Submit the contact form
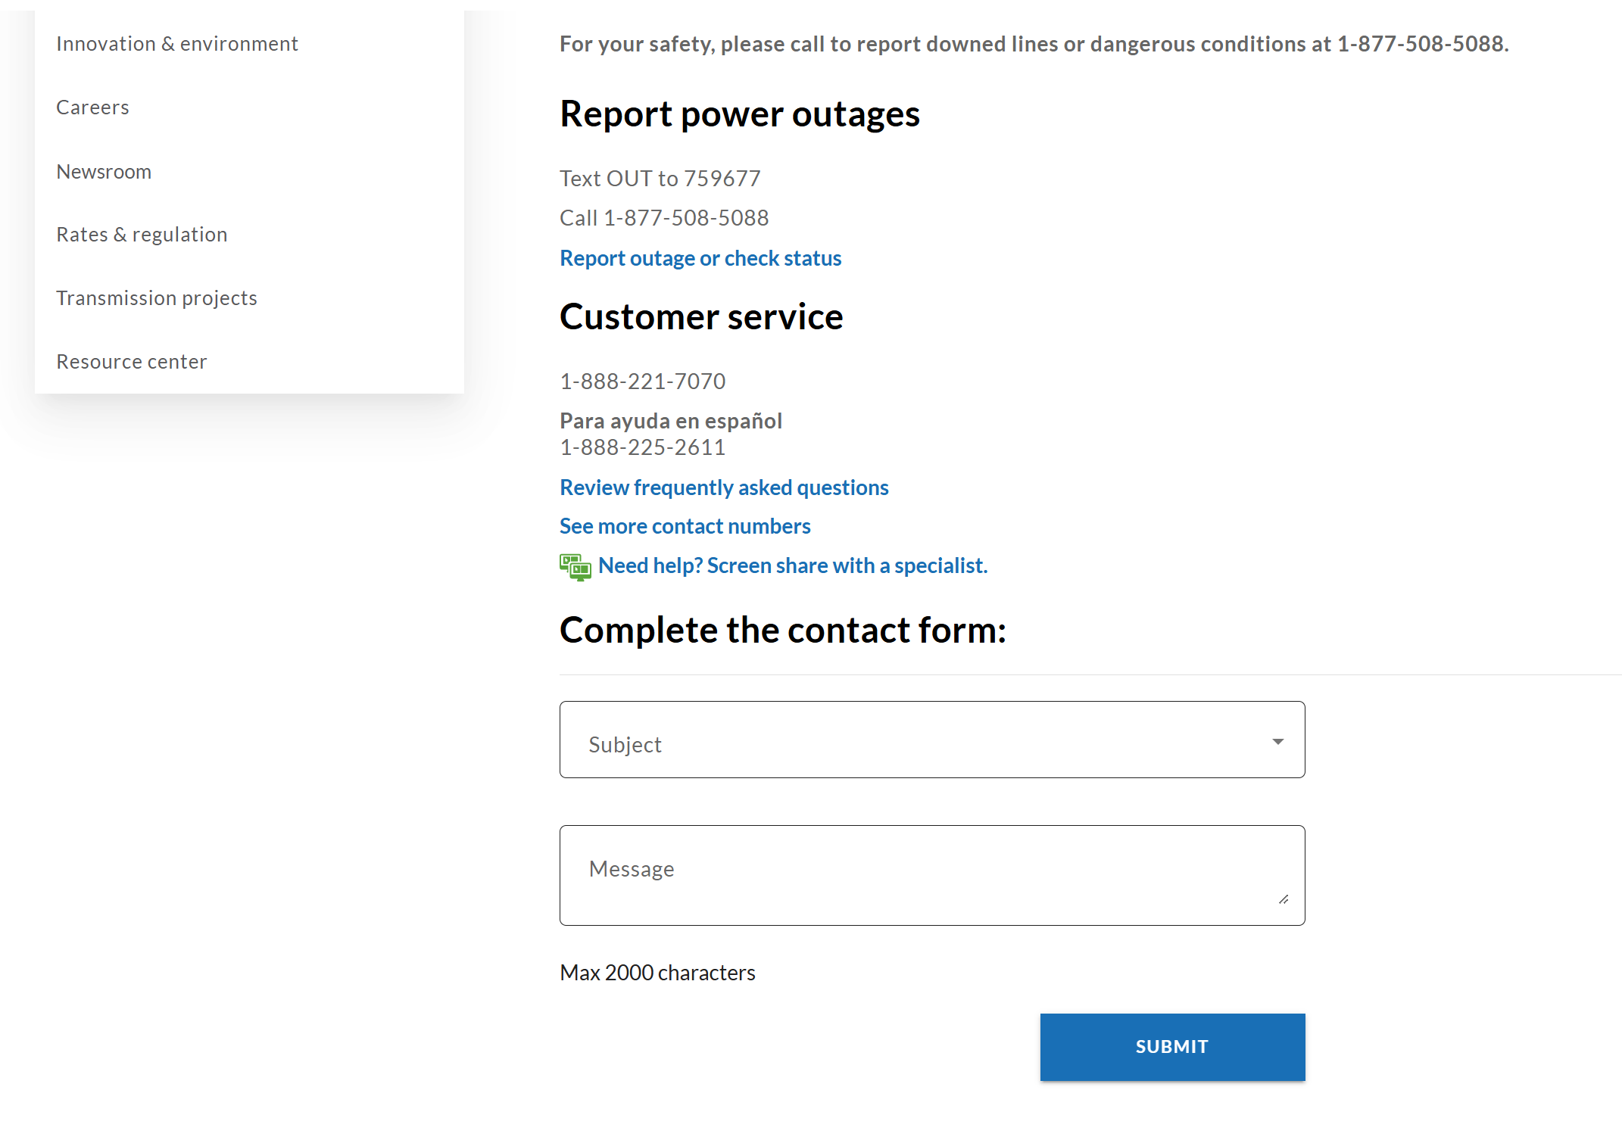The height and width of the screenshot is (1140, 1622). (x=1172, y=1047)
